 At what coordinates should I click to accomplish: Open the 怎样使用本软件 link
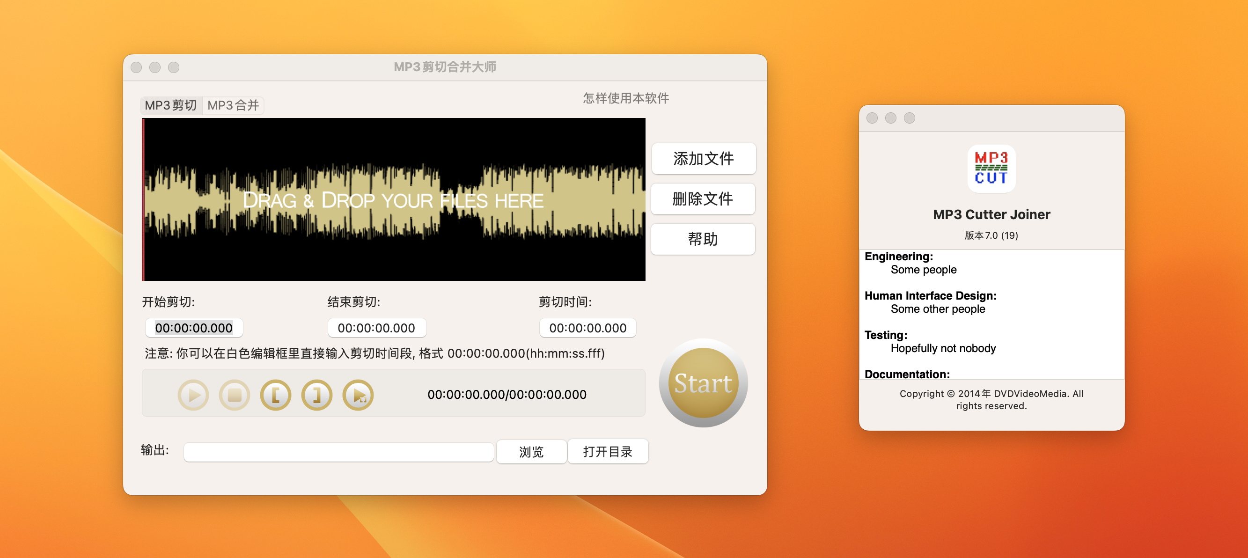click(x=625, y=98)
